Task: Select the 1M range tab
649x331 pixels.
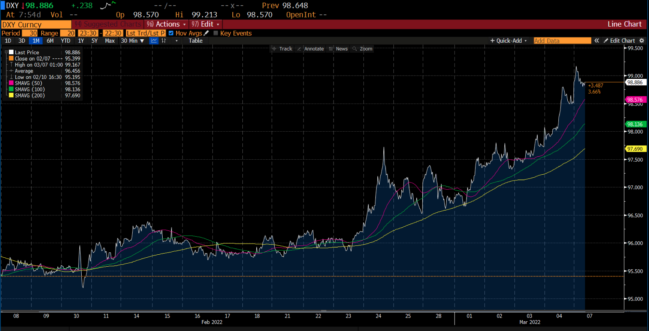Action: 36,41
